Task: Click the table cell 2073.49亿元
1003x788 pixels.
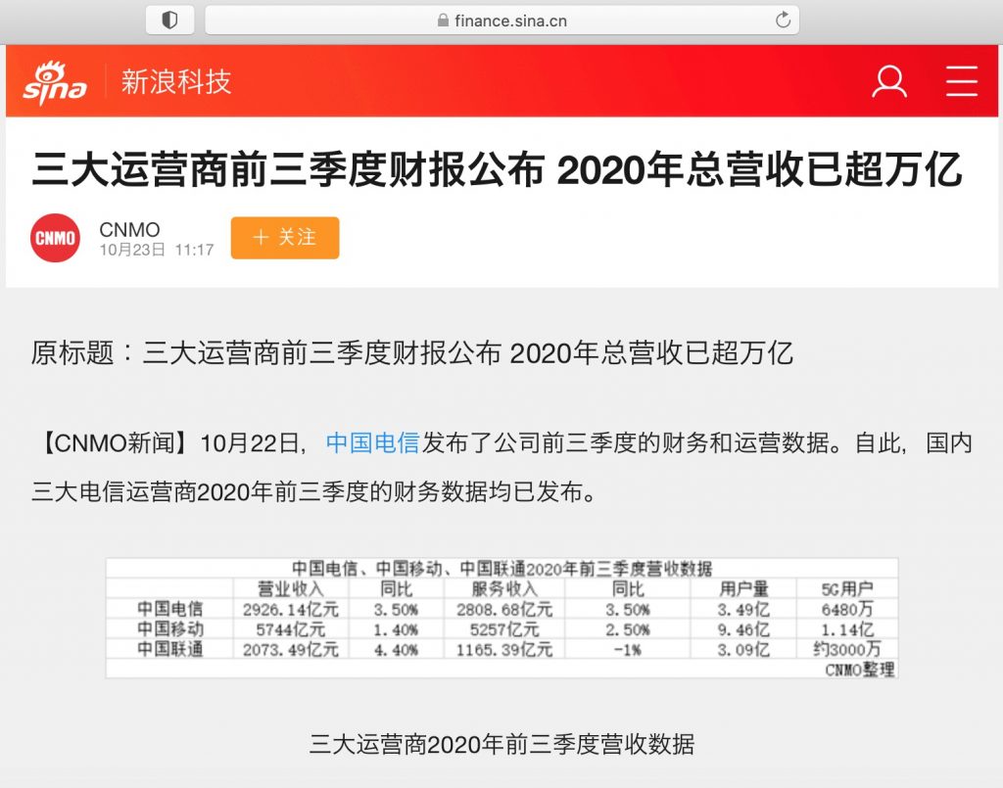Action: click(x=290, y=650)
